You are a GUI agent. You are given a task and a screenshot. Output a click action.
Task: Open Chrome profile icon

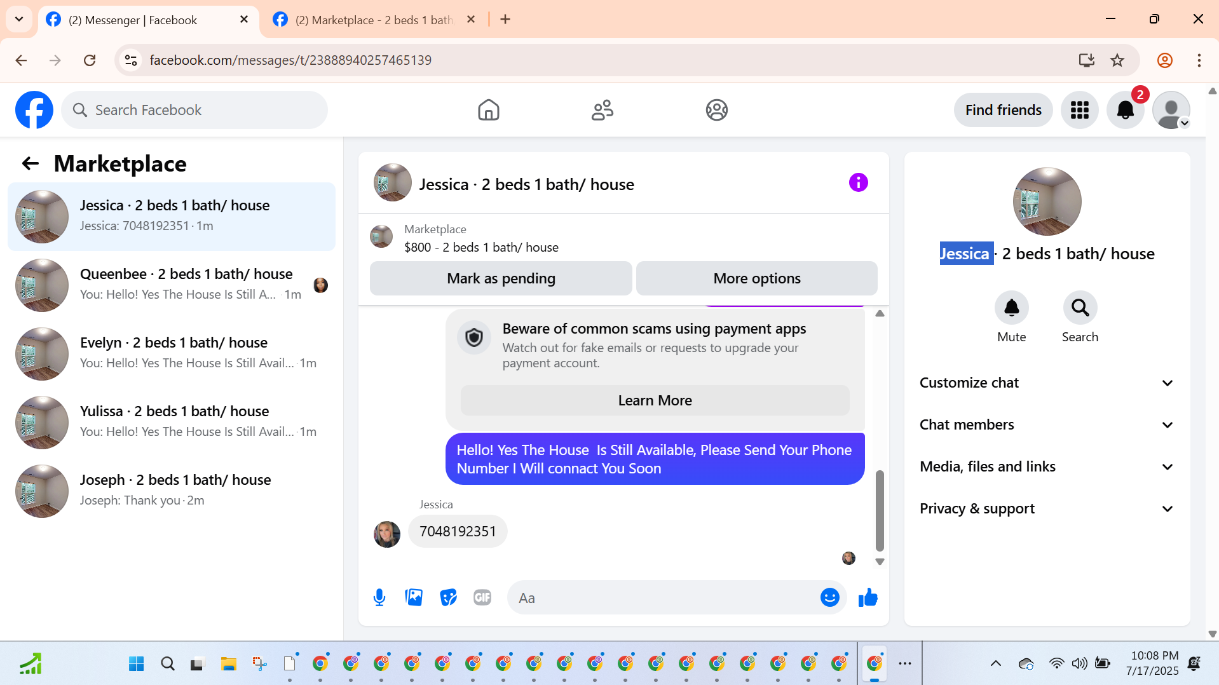1165,60
